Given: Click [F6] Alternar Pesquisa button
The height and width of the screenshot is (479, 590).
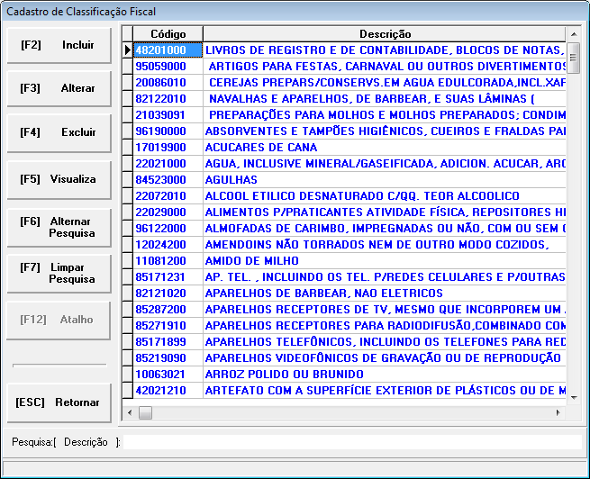Looking at the screenshot, I should (58, 227).
